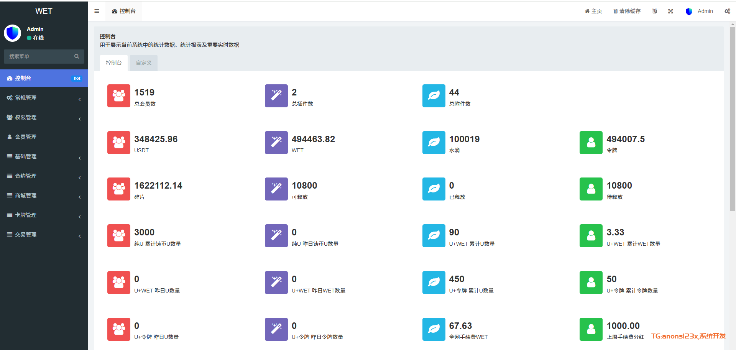Click the red icon for 总会员数
736x350 pixels.
click(x=118, y=96)
